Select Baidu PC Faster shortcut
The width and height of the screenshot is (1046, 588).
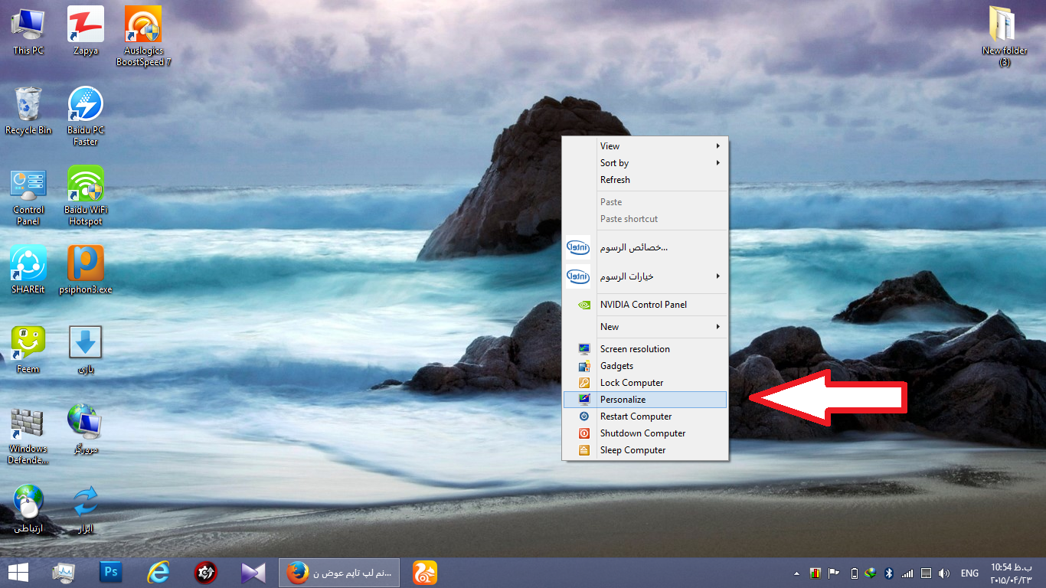(x=86, y=116)
